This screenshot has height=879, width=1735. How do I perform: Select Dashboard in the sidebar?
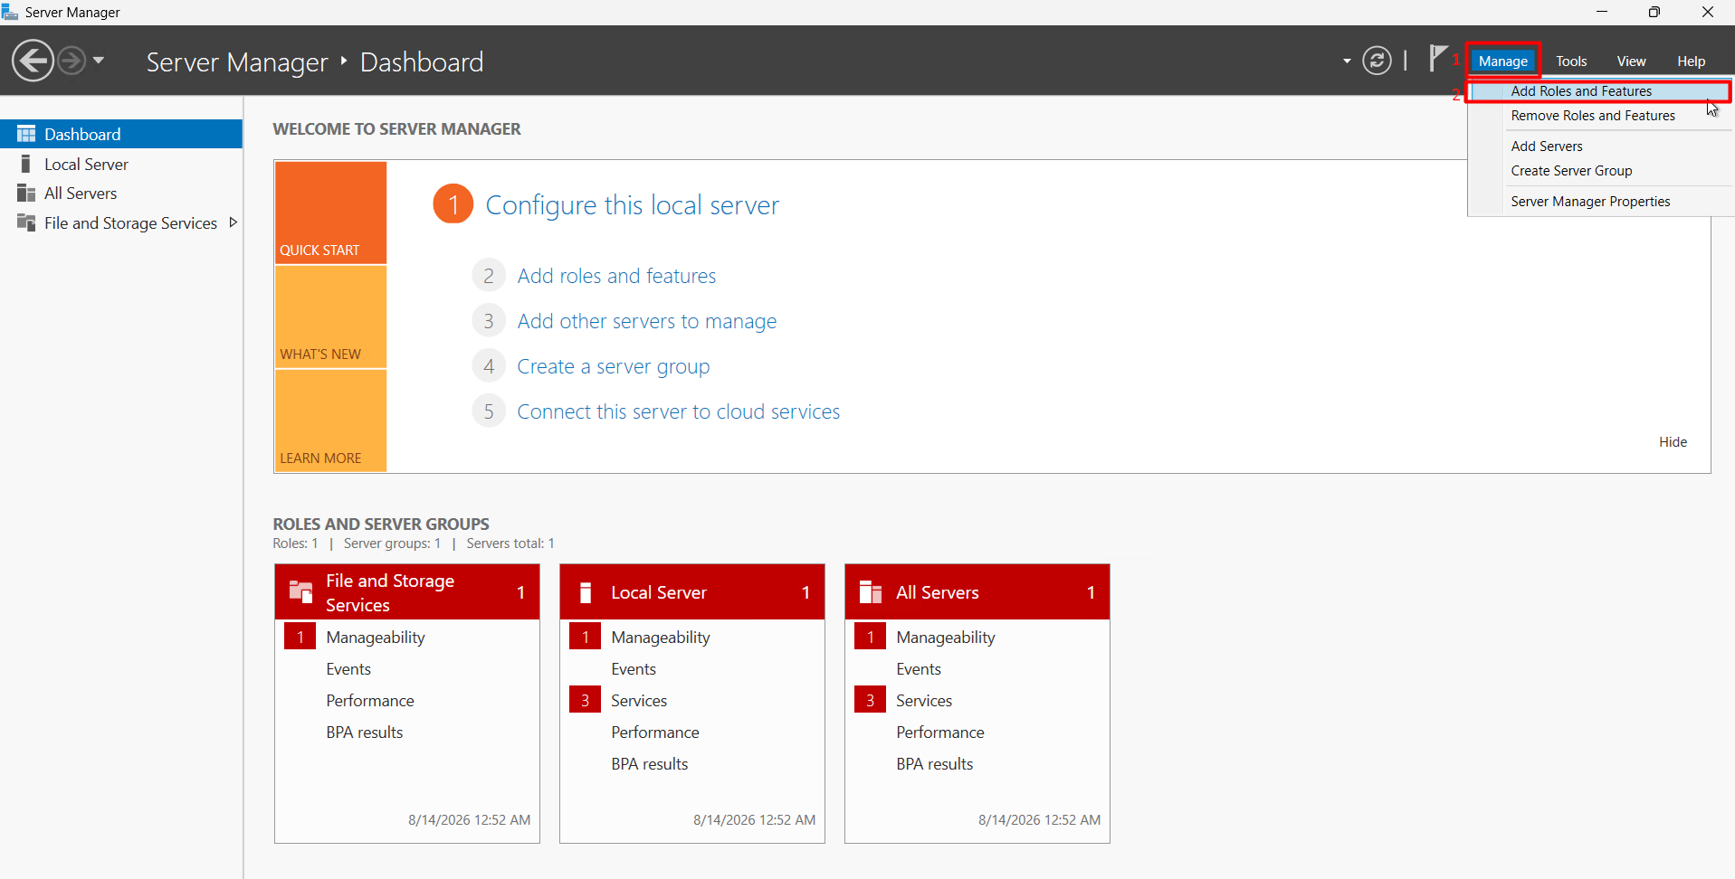pos(121,134)
